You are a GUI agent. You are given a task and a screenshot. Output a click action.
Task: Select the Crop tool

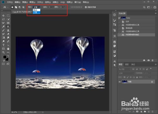point(3,23)
